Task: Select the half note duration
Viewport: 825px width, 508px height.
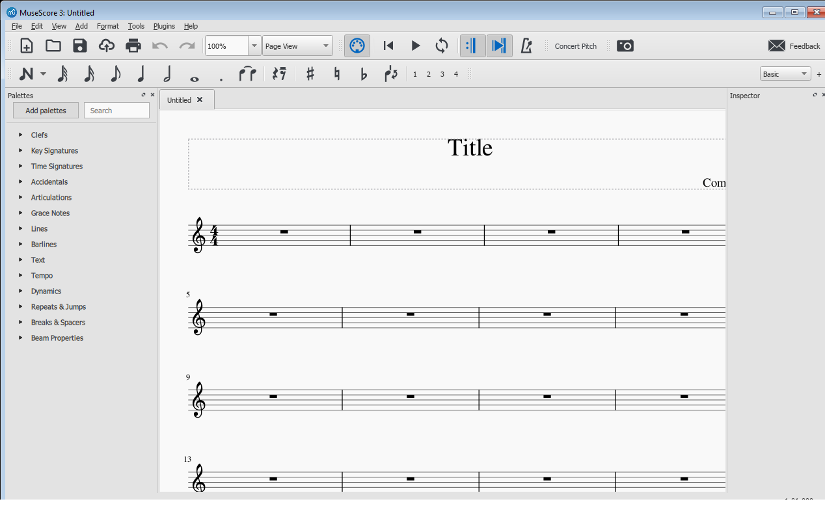Action: tap(167, 74)
